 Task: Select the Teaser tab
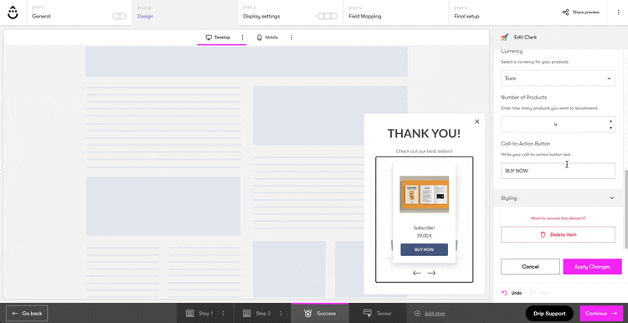(x=378, y=314)
